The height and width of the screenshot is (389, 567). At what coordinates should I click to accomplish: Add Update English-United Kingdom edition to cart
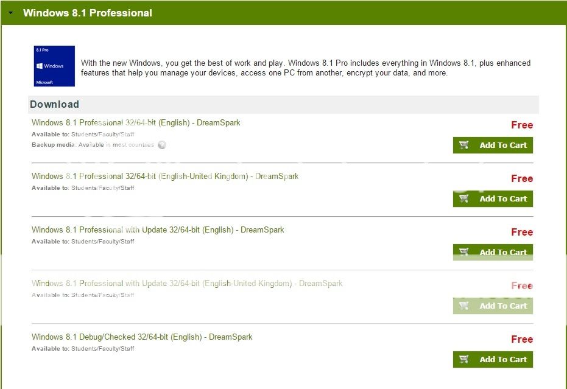click(502, 306)
